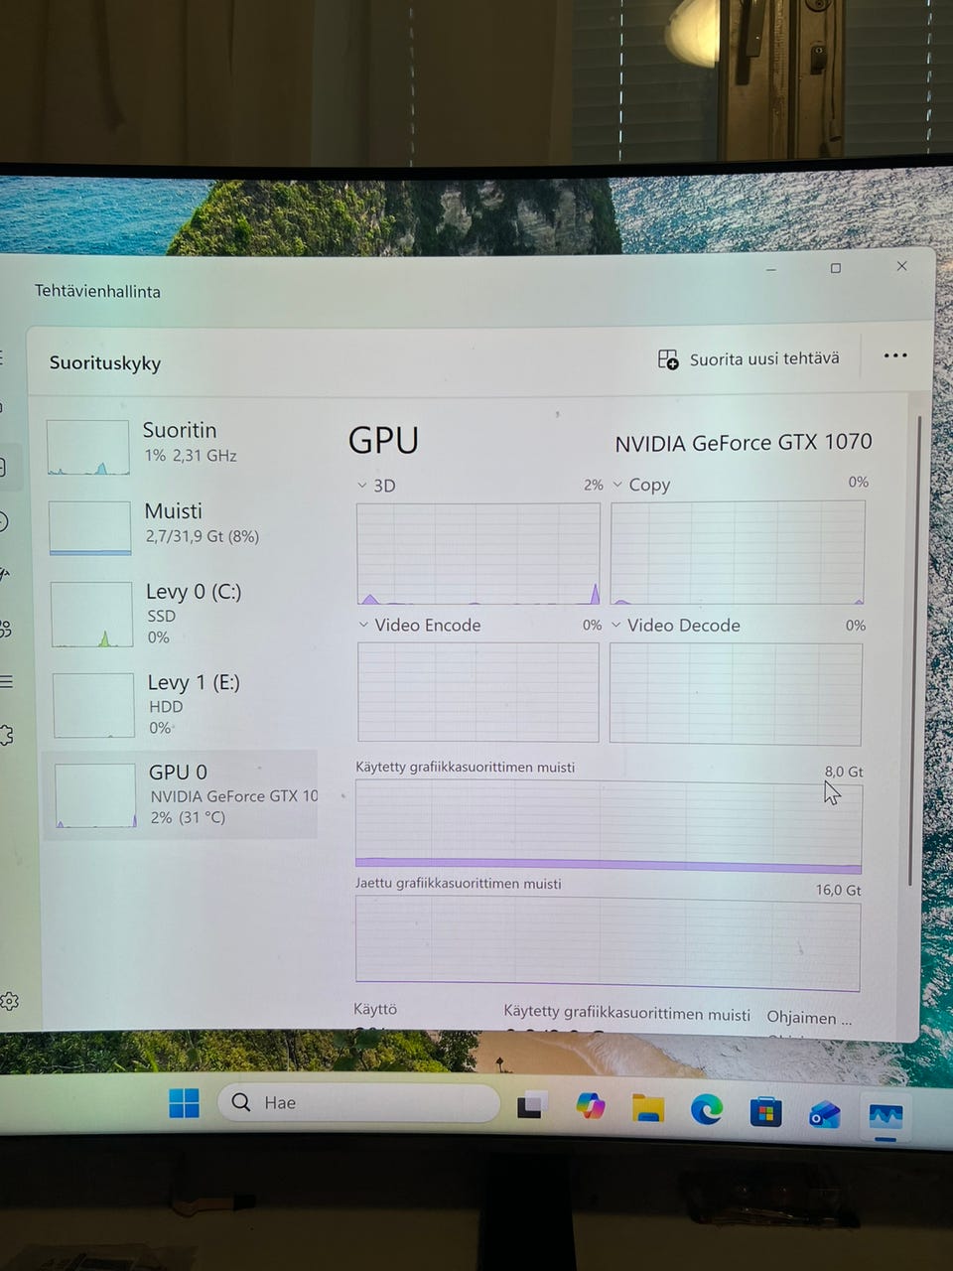Click the NVIDIA GeForce GTX 1070 title

[744, 442]
